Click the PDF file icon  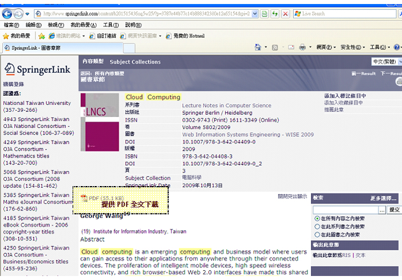84,198
